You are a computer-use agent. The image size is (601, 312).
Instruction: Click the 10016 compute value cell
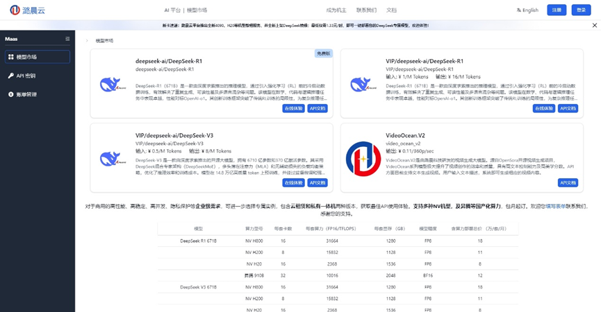(332, 275)
